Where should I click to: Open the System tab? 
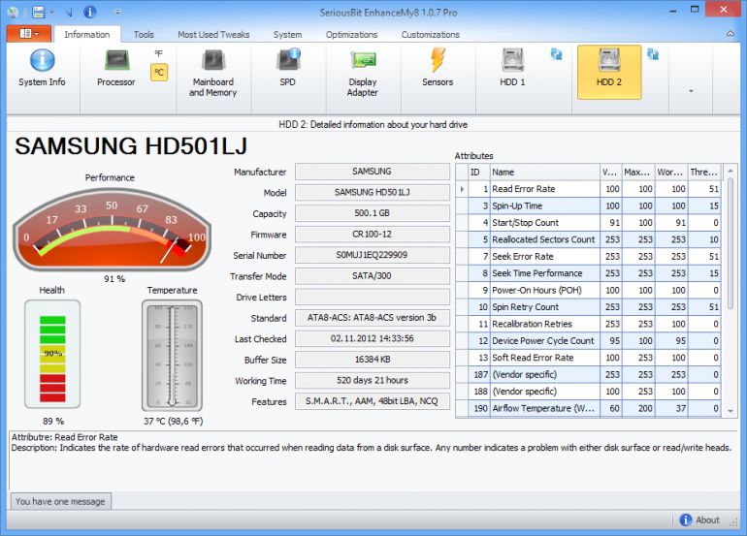287,34
